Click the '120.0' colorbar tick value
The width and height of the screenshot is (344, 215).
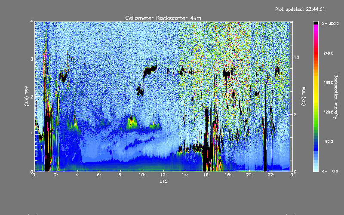click(x=329, y=112)
